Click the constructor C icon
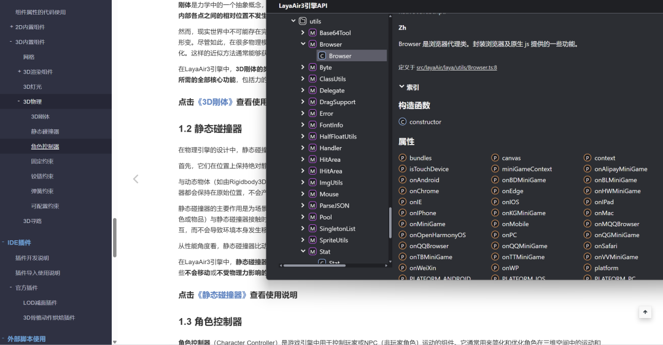Image resolution: width=663 pixels, height=345 pixels. pos(403,121)
